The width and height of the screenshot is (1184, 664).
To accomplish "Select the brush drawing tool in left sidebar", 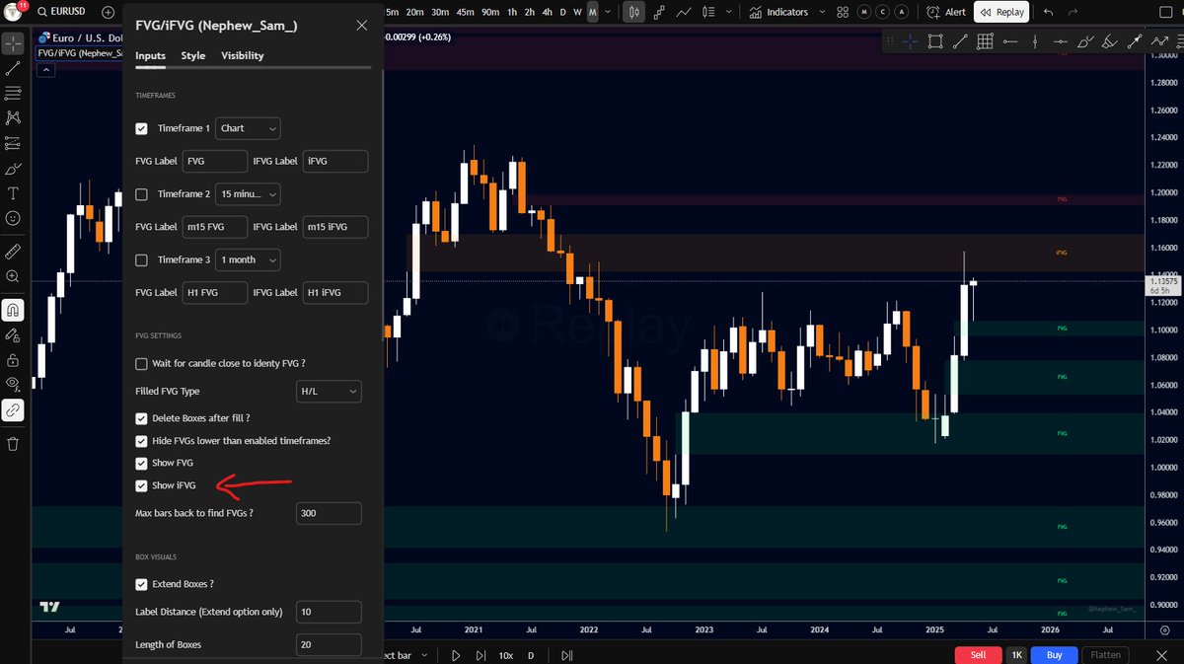I will [13, 169].
